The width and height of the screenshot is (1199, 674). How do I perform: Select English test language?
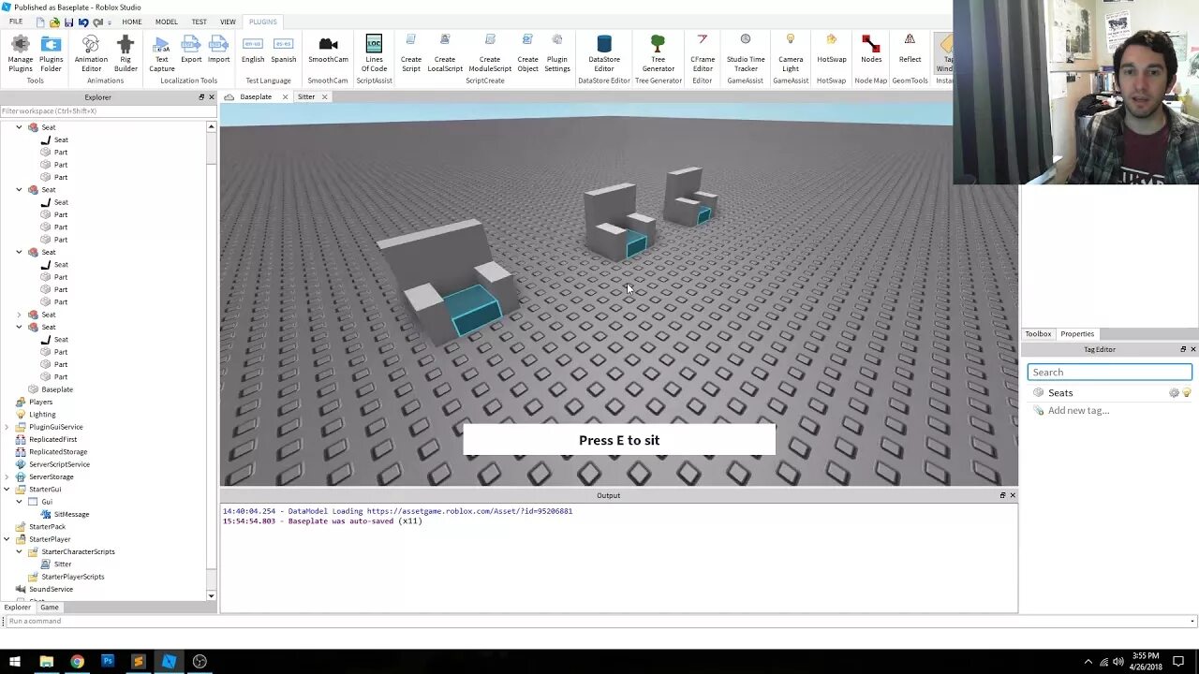coord(253,51)
